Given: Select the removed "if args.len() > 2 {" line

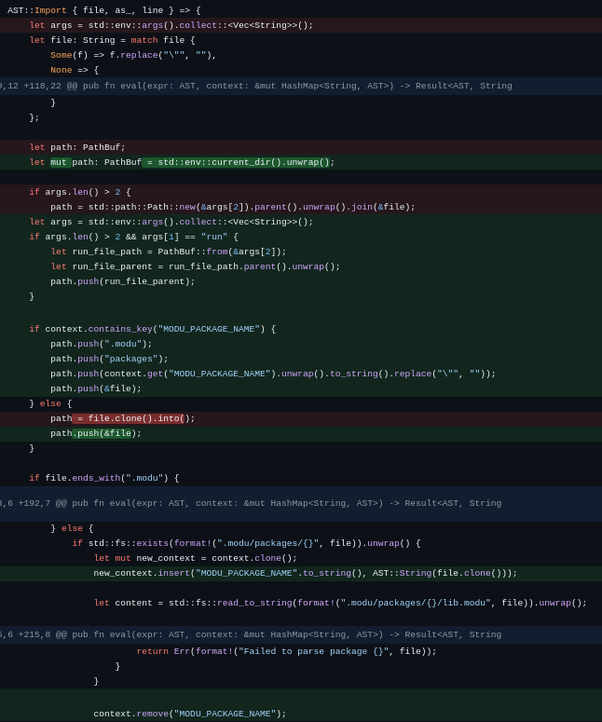Looking at the screenshot, I should [80, 192].
